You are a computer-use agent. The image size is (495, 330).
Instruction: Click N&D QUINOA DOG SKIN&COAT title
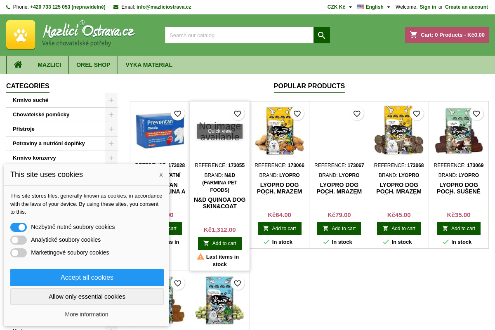(x=220, y=203)
